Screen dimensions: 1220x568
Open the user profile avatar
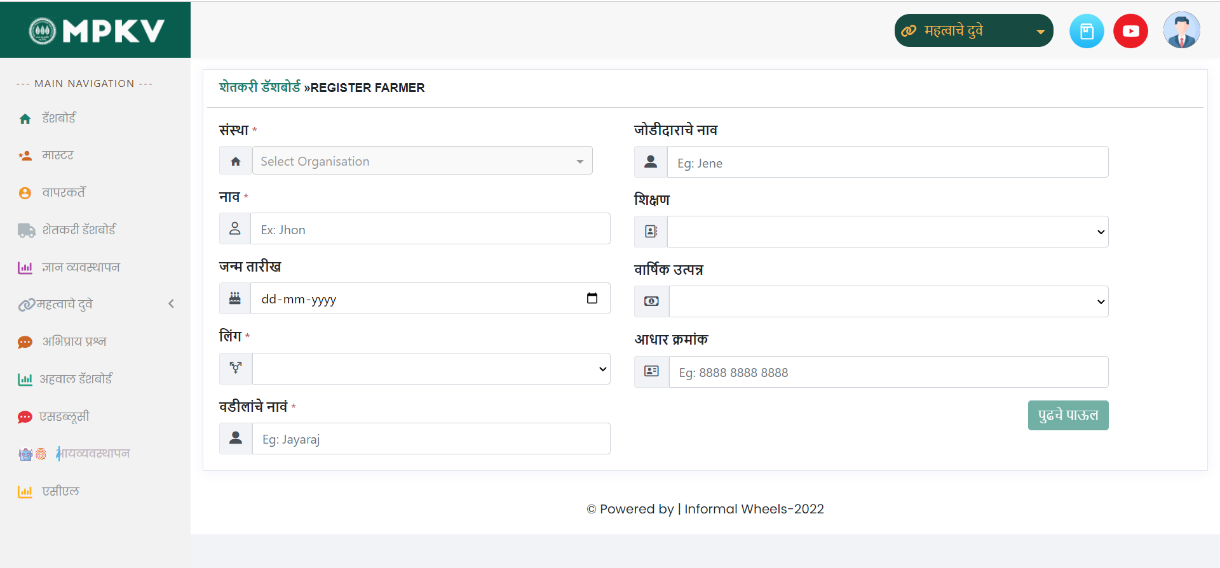[1181, 30]
